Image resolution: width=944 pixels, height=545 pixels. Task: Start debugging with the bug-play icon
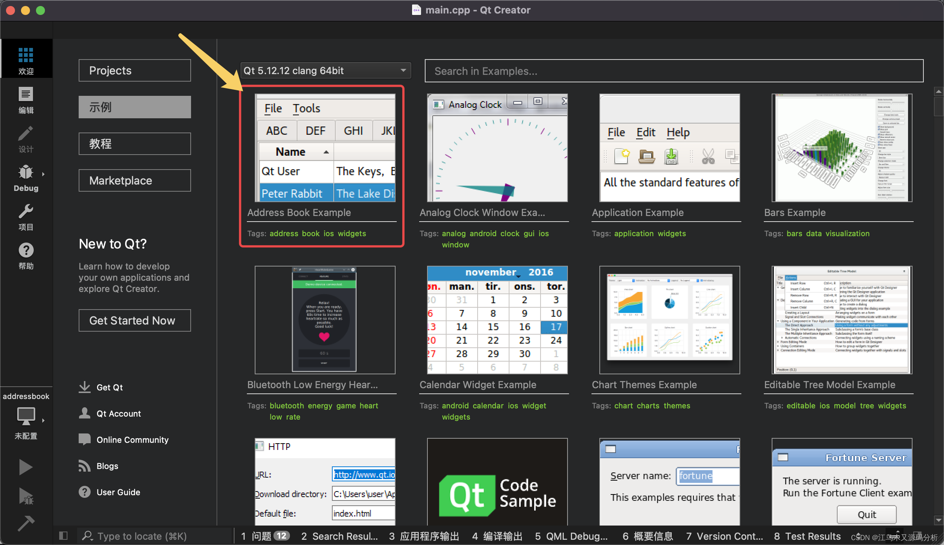pyautogui.click(x=26, y=496)
